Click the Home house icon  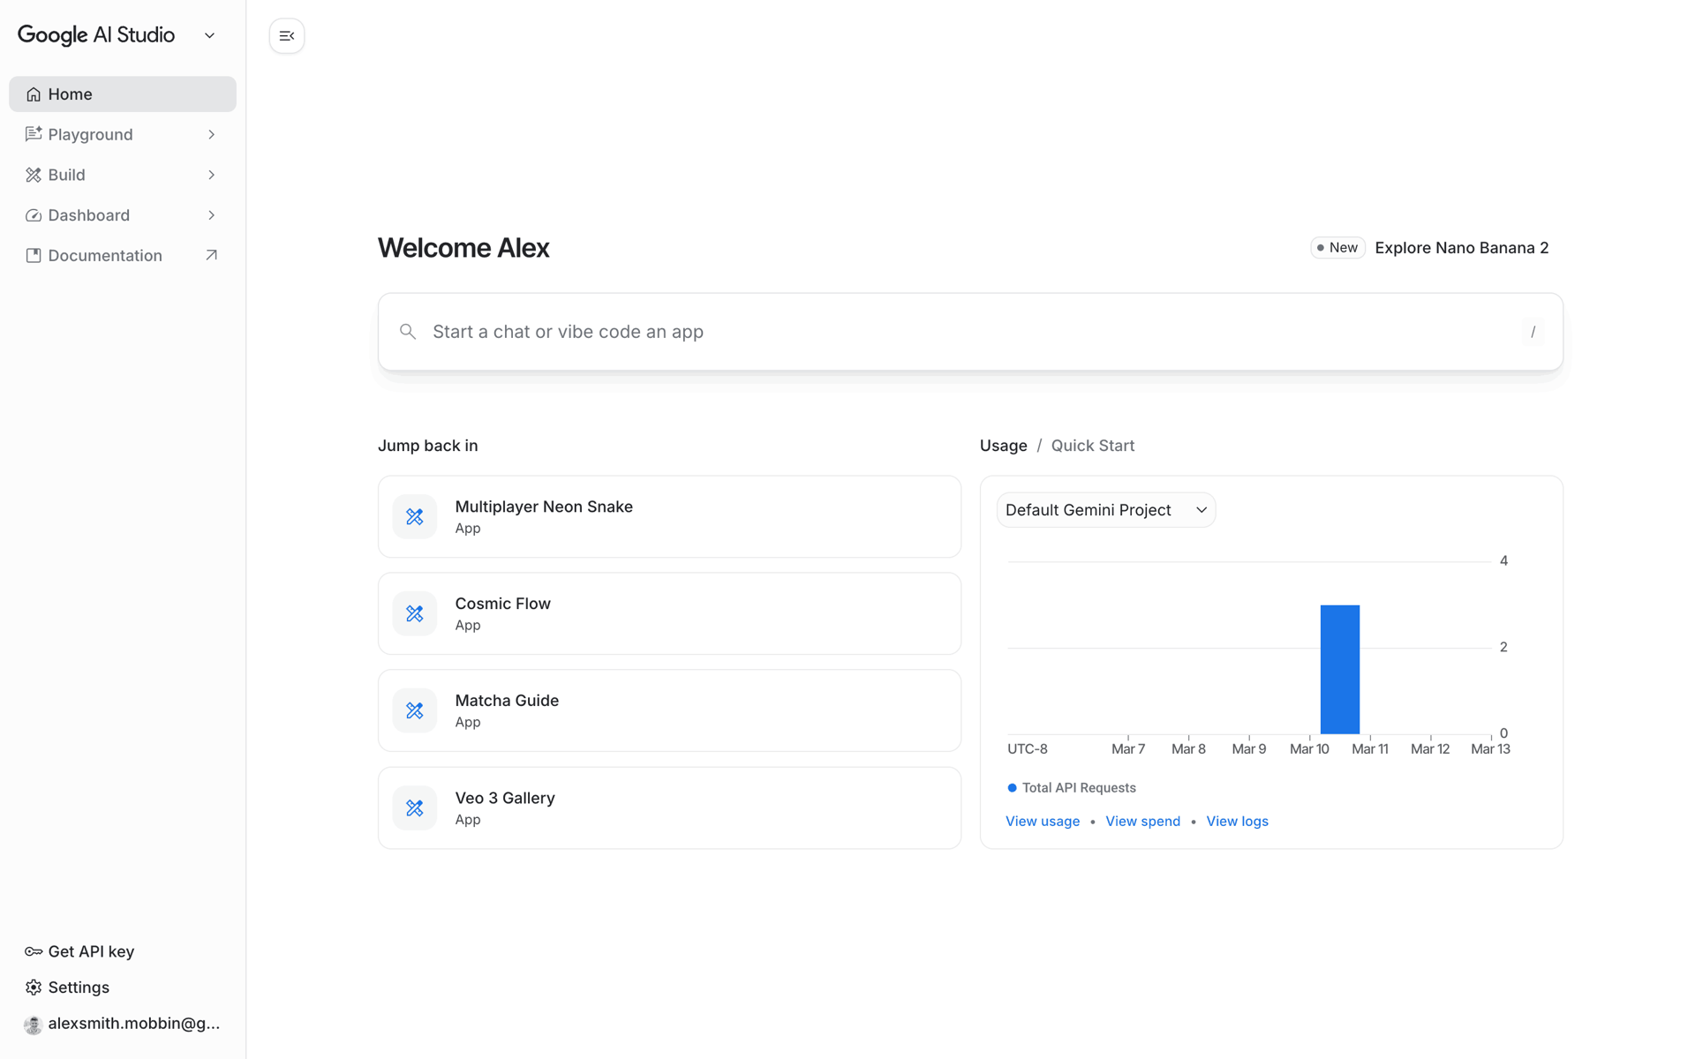tap(34, 94)
